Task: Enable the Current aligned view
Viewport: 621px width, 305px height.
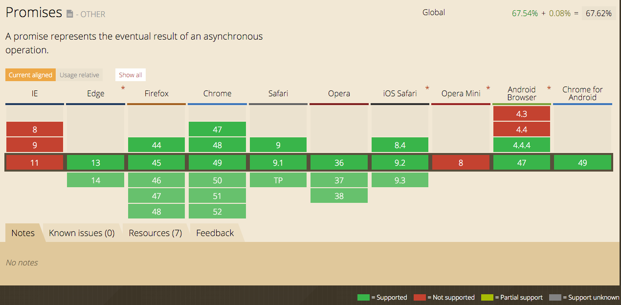Action: point(30,75)
